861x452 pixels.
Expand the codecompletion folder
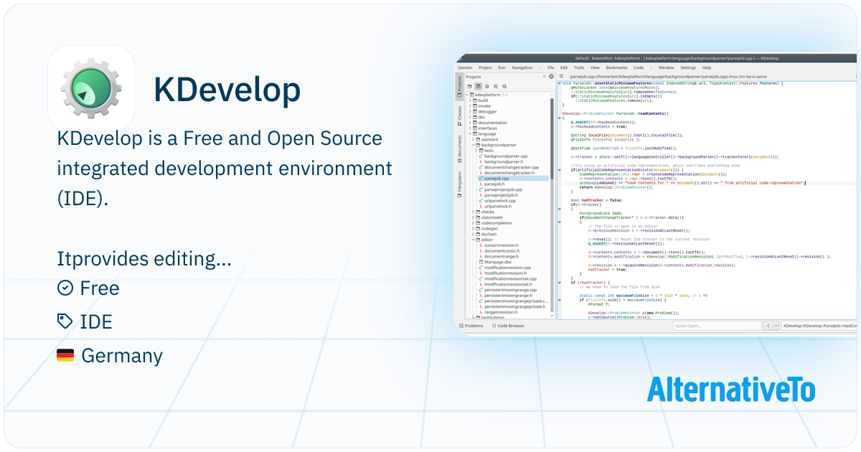(474, 223)
